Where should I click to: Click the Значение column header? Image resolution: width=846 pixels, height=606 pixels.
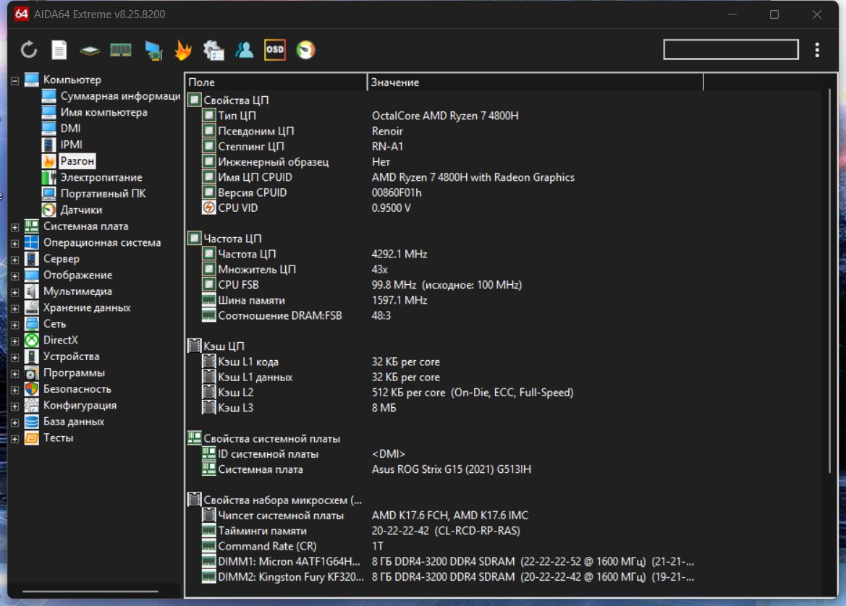click(534, 82)
